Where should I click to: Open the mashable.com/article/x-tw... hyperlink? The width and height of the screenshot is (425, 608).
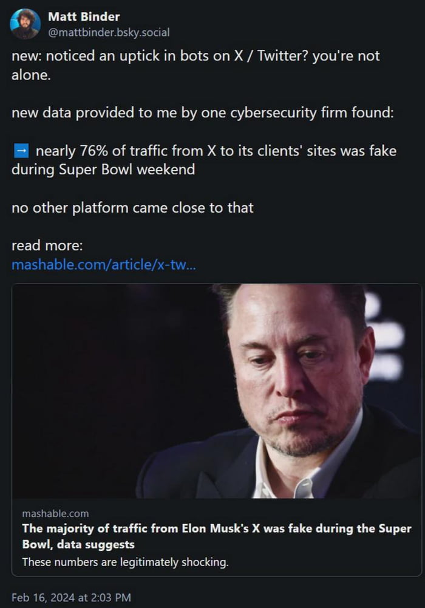click(103, 265)
